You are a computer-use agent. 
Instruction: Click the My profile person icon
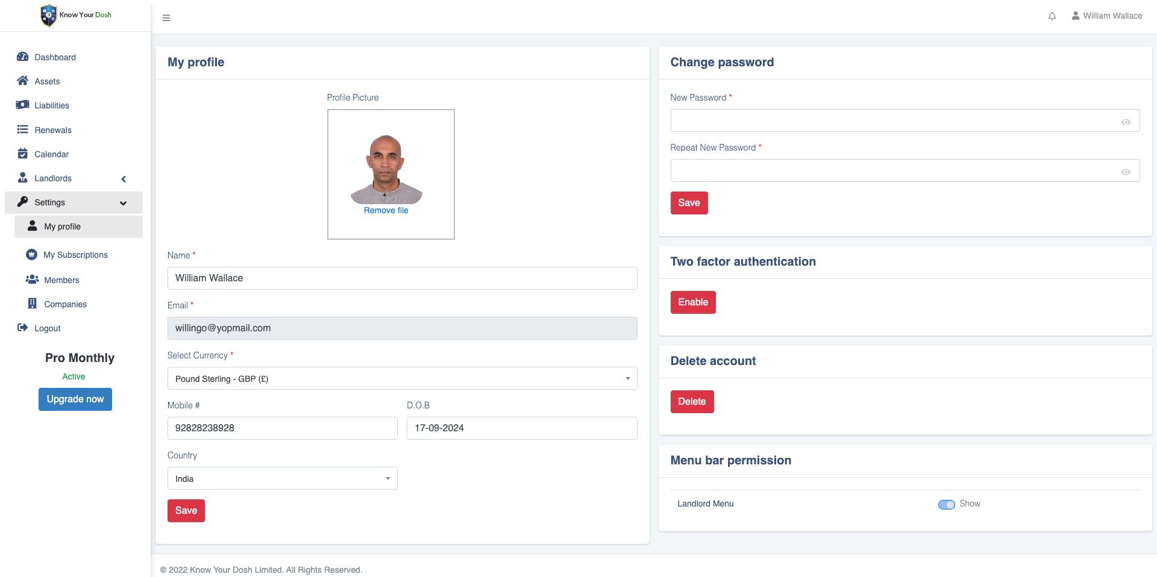33,226
